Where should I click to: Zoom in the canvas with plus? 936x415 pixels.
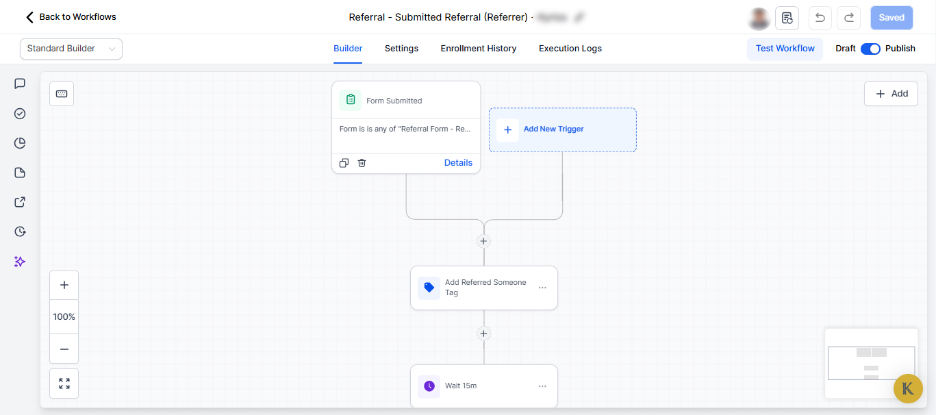coord(64,285)
